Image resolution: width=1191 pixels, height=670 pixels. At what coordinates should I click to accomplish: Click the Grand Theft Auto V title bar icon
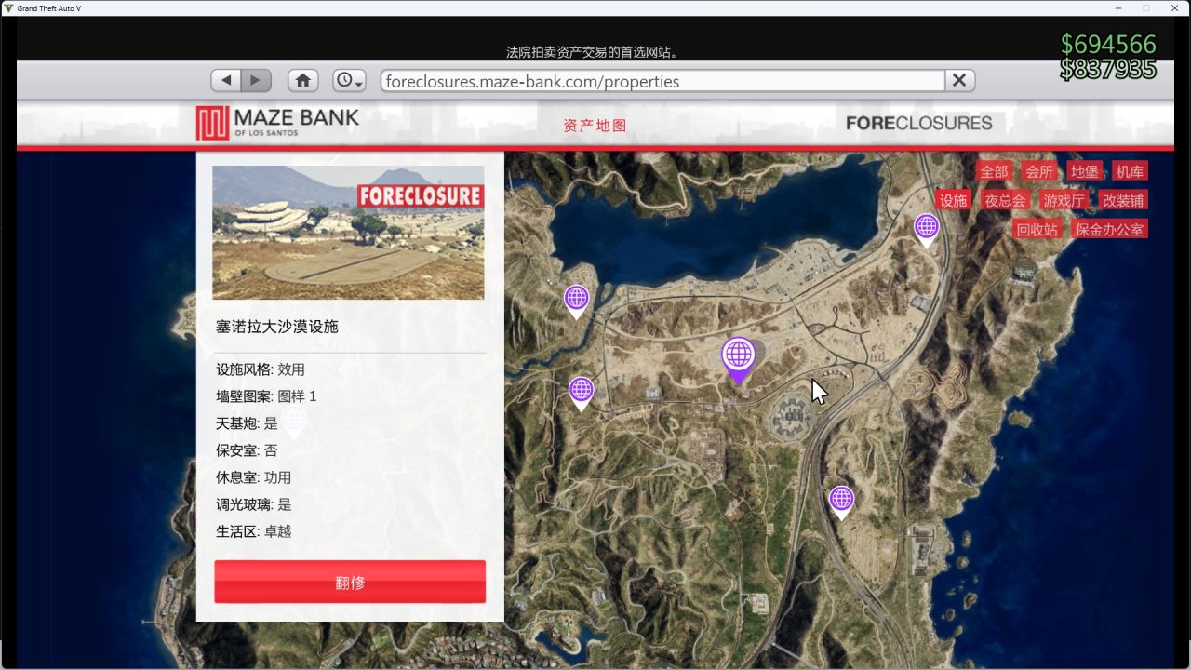point(8,7)
